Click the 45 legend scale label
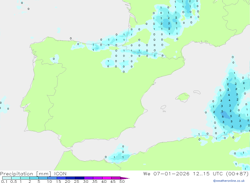Image resolution: width=250 pixels, height=183 pixels. 113,182
